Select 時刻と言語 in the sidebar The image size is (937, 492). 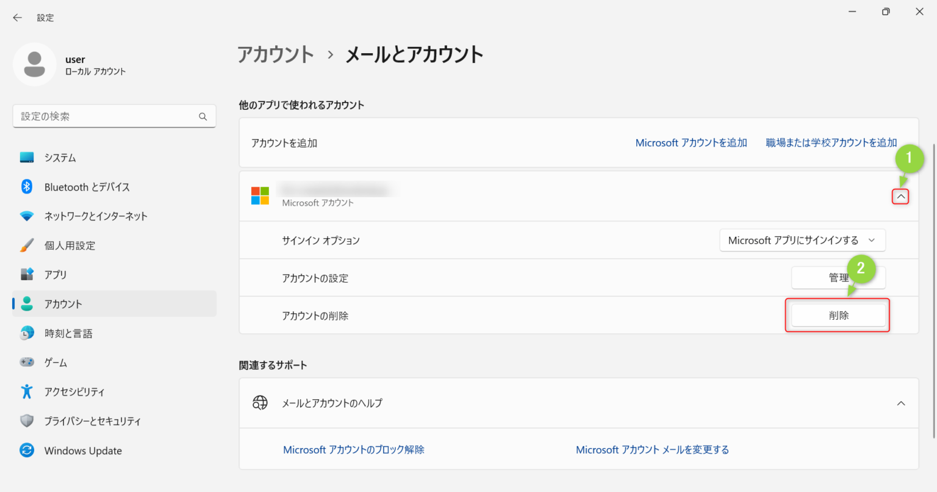68,333
